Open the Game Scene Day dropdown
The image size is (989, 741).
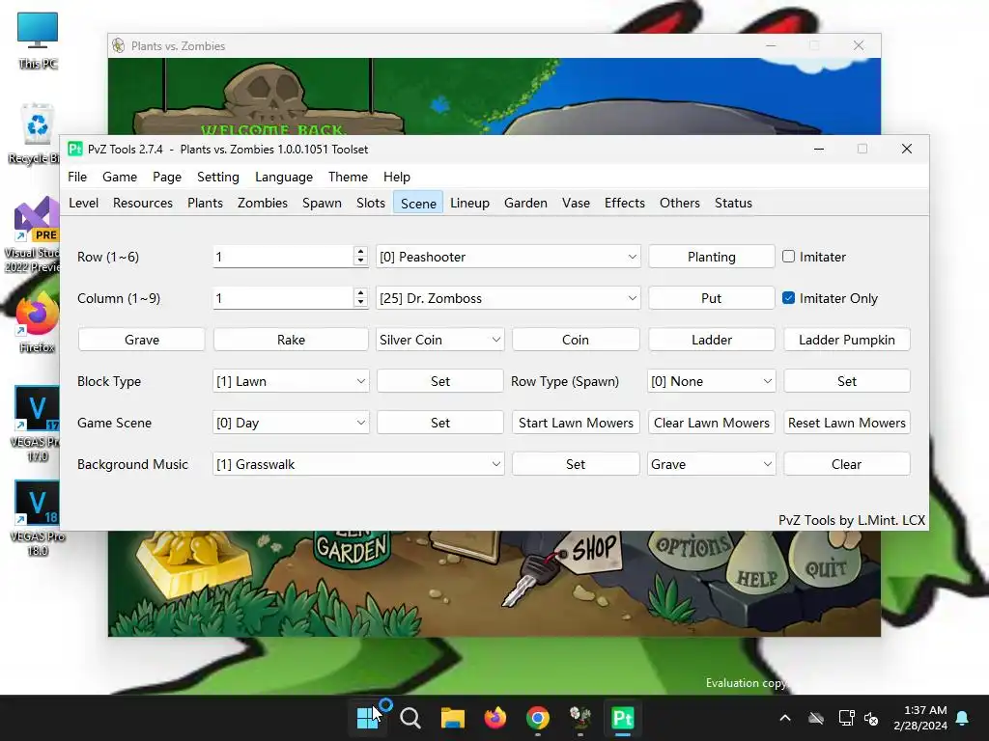click(290, 423)
